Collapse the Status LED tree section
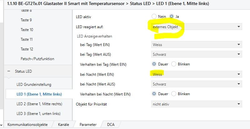The image size is (250, 129). click(x=9, y=71)
